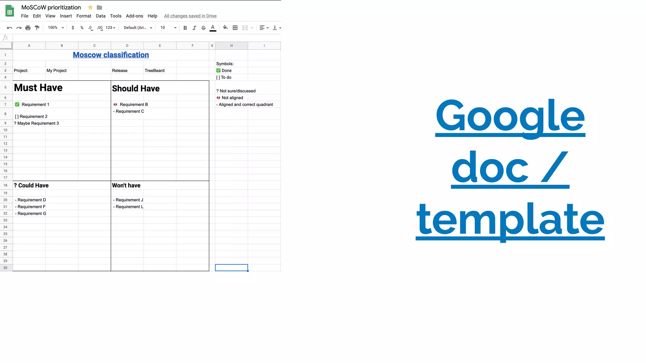Click the horizontal align icon
Viewport: 646px width, 363px height.
click(x=262, y=28)
